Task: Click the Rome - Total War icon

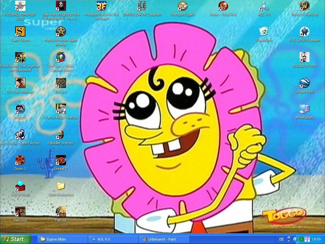Action: pyautogui.click(x=223, y=6)
